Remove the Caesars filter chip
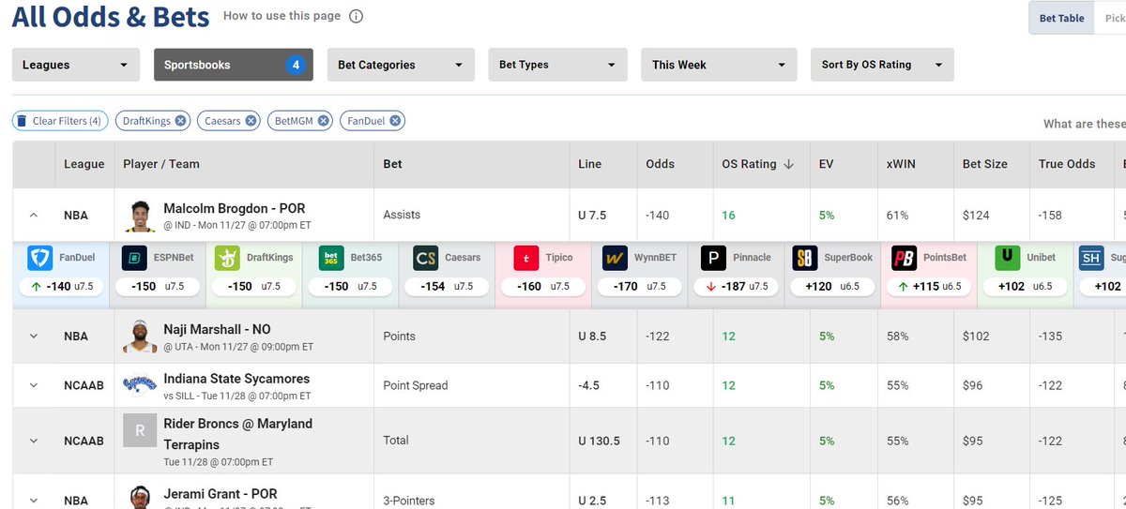 (x=251, y=121)
